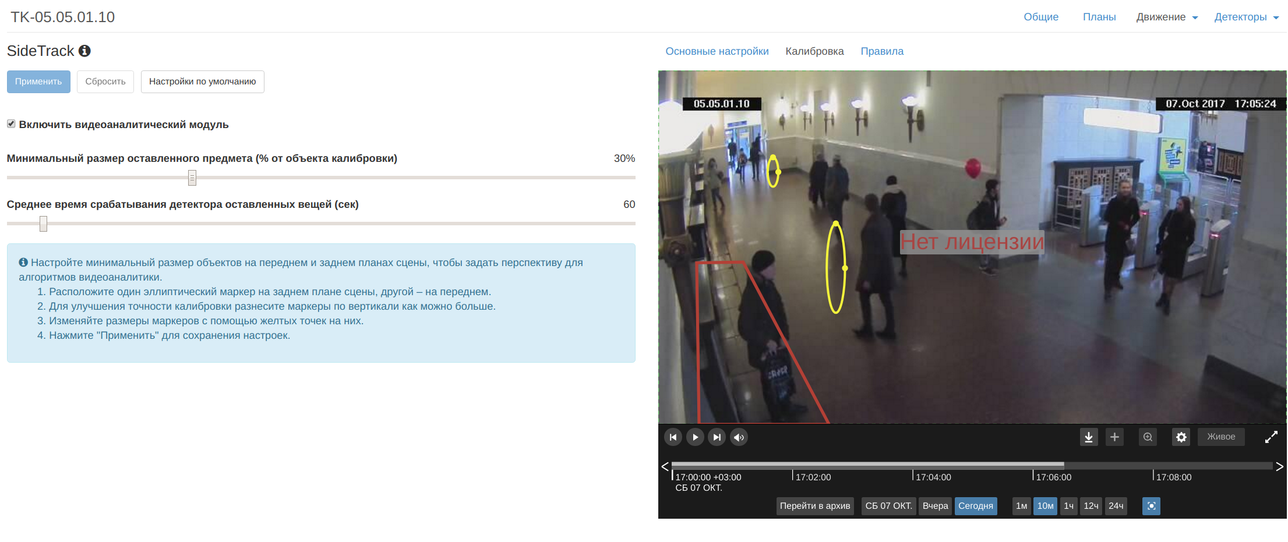Click the detector trigger time slider handle
1288x542 pixels.
click(x=43, y=224)
